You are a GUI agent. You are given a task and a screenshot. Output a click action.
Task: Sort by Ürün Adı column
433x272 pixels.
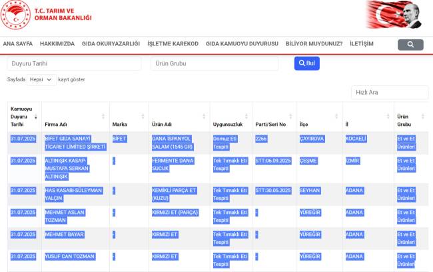coord(179,117)
